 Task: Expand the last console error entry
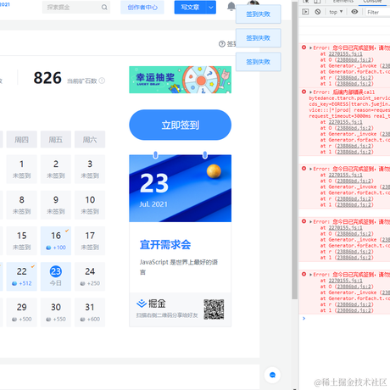pos(310,275)
